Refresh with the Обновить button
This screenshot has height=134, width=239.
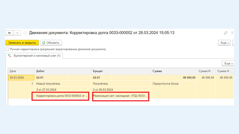pyautogui.click(x=51, y=43)
